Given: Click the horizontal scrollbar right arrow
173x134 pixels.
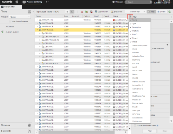Looking at the screenshot, I should click(x=126, y=132).
